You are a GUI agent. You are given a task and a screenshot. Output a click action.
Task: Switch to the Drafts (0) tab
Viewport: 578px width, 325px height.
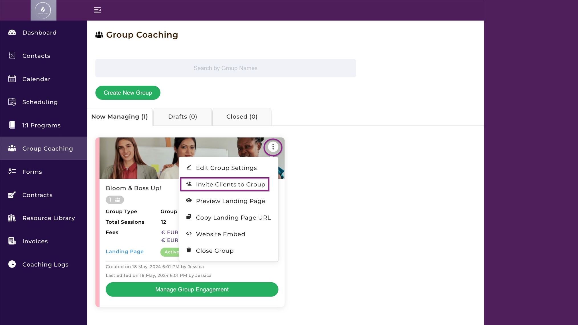pyautogui.click(x=183, y=117)
